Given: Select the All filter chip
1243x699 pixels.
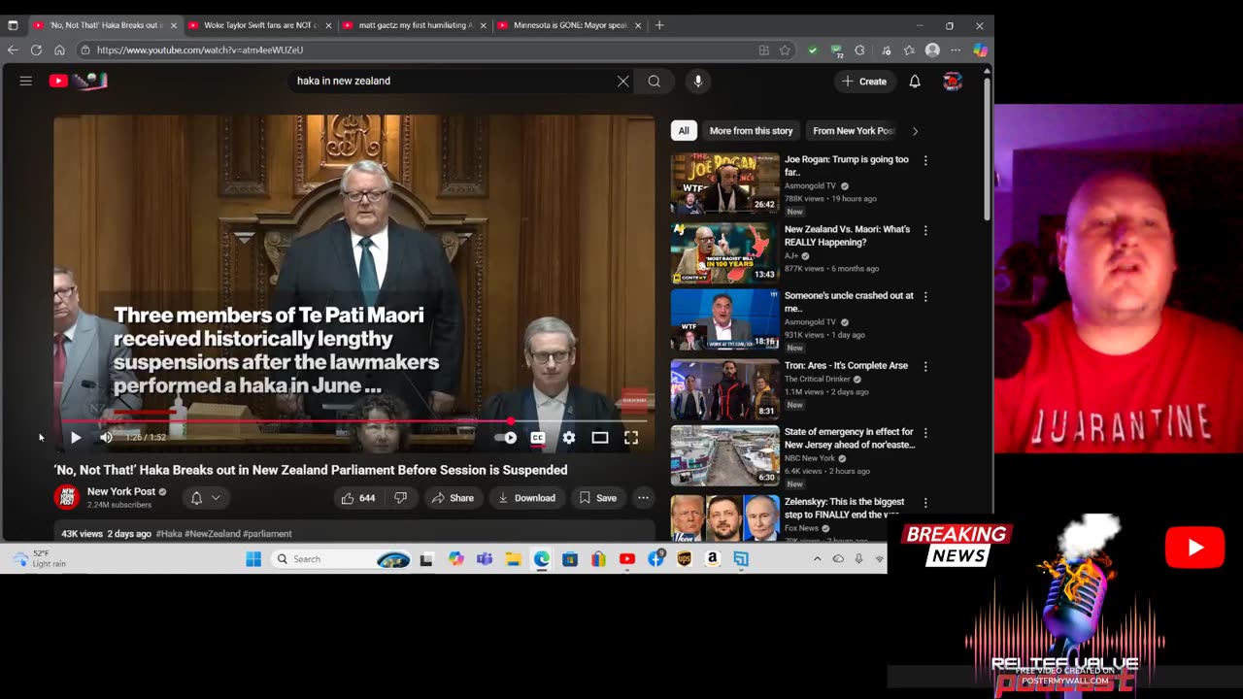Looking at the screenshot, I should [684, 131].
